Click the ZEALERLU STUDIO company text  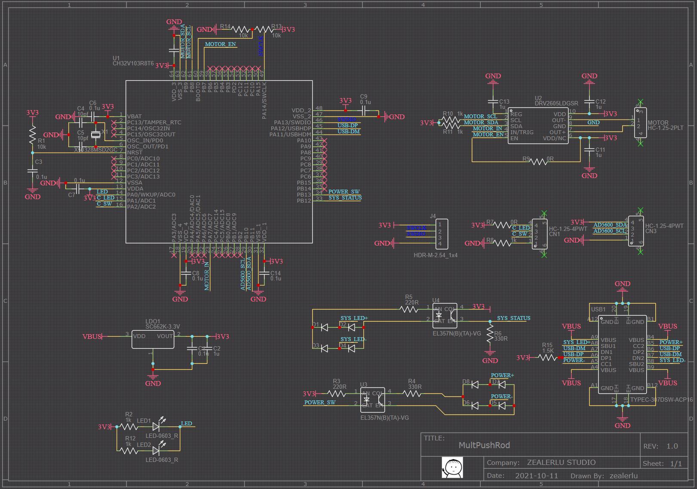(x=561, y=462)
